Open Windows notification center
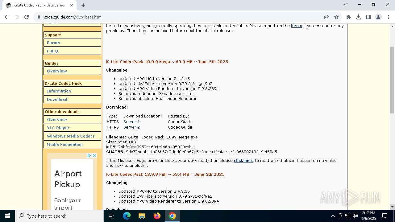The height and width of the screenshot is (222, 395). [x=385, y=216]
